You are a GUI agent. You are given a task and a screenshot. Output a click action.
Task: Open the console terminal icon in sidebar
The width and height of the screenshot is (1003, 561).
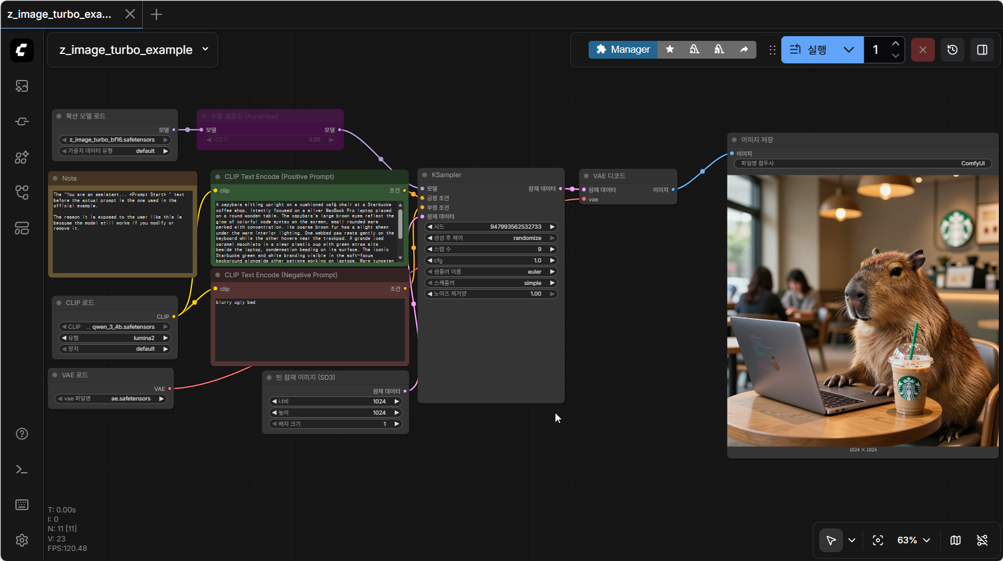[x=22, y=469]
